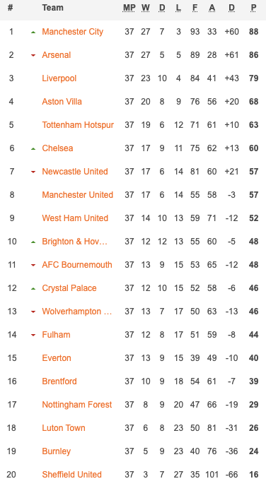Click the red down arrow next to Newcastle United
The width and height of the screenshot is (266, 486).
point(33,172)
